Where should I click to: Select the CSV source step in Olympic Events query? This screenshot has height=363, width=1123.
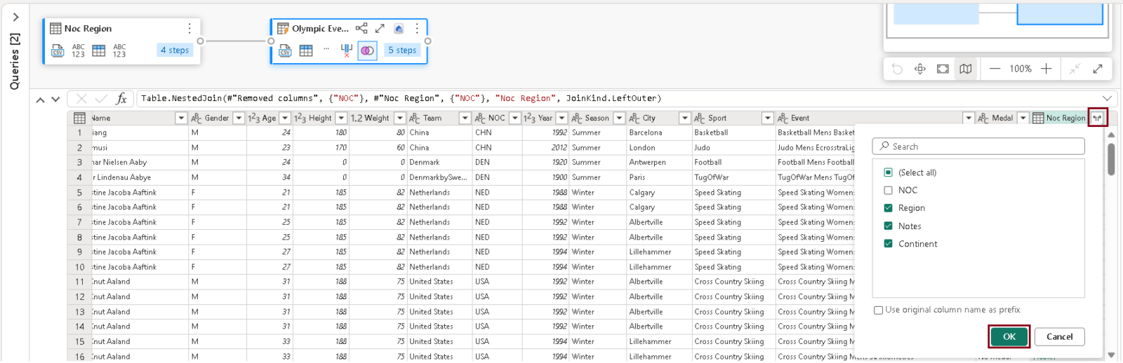click(285, 50)
